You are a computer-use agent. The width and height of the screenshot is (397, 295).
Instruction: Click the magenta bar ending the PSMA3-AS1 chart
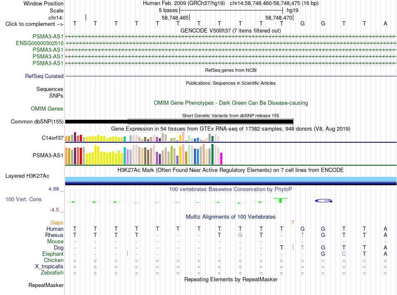[221, 159]
